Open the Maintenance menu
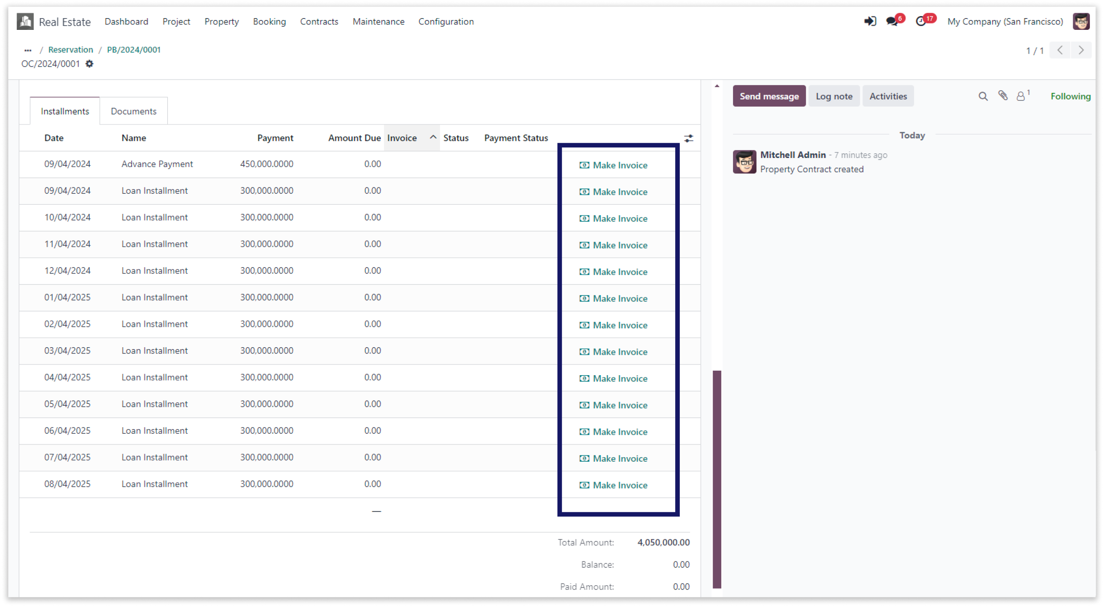 [379, 22]
